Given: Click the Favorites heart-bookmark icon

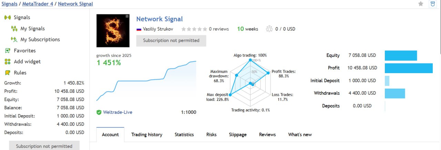Looking at the screenshot, I should point(8,51).
